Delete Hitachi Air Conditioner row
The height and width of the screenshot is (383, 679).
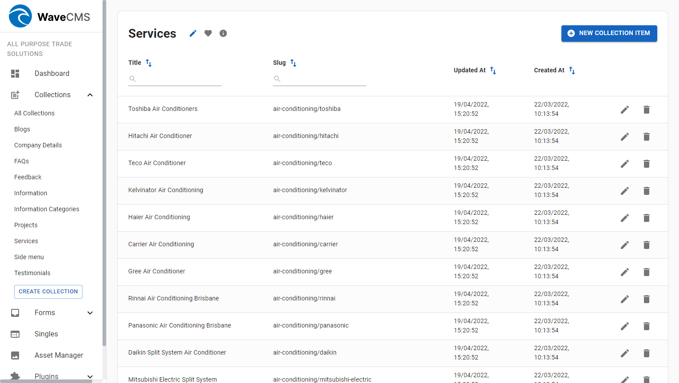tap(647, 137)
